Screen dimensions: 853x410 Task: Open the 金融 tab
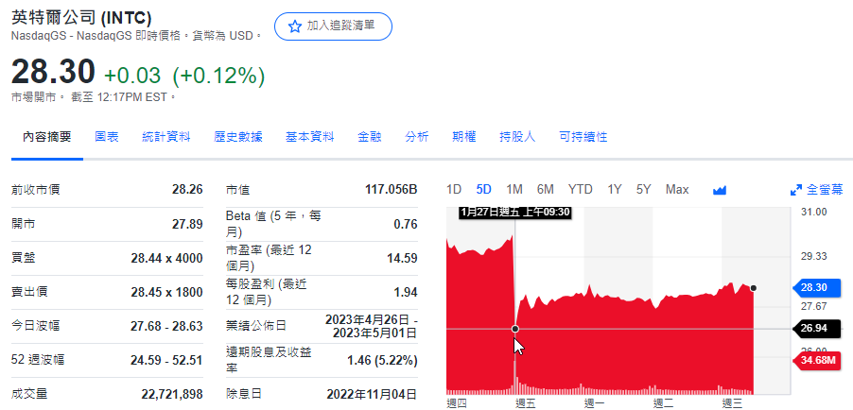pyautogui.click(x=370, y=137)
